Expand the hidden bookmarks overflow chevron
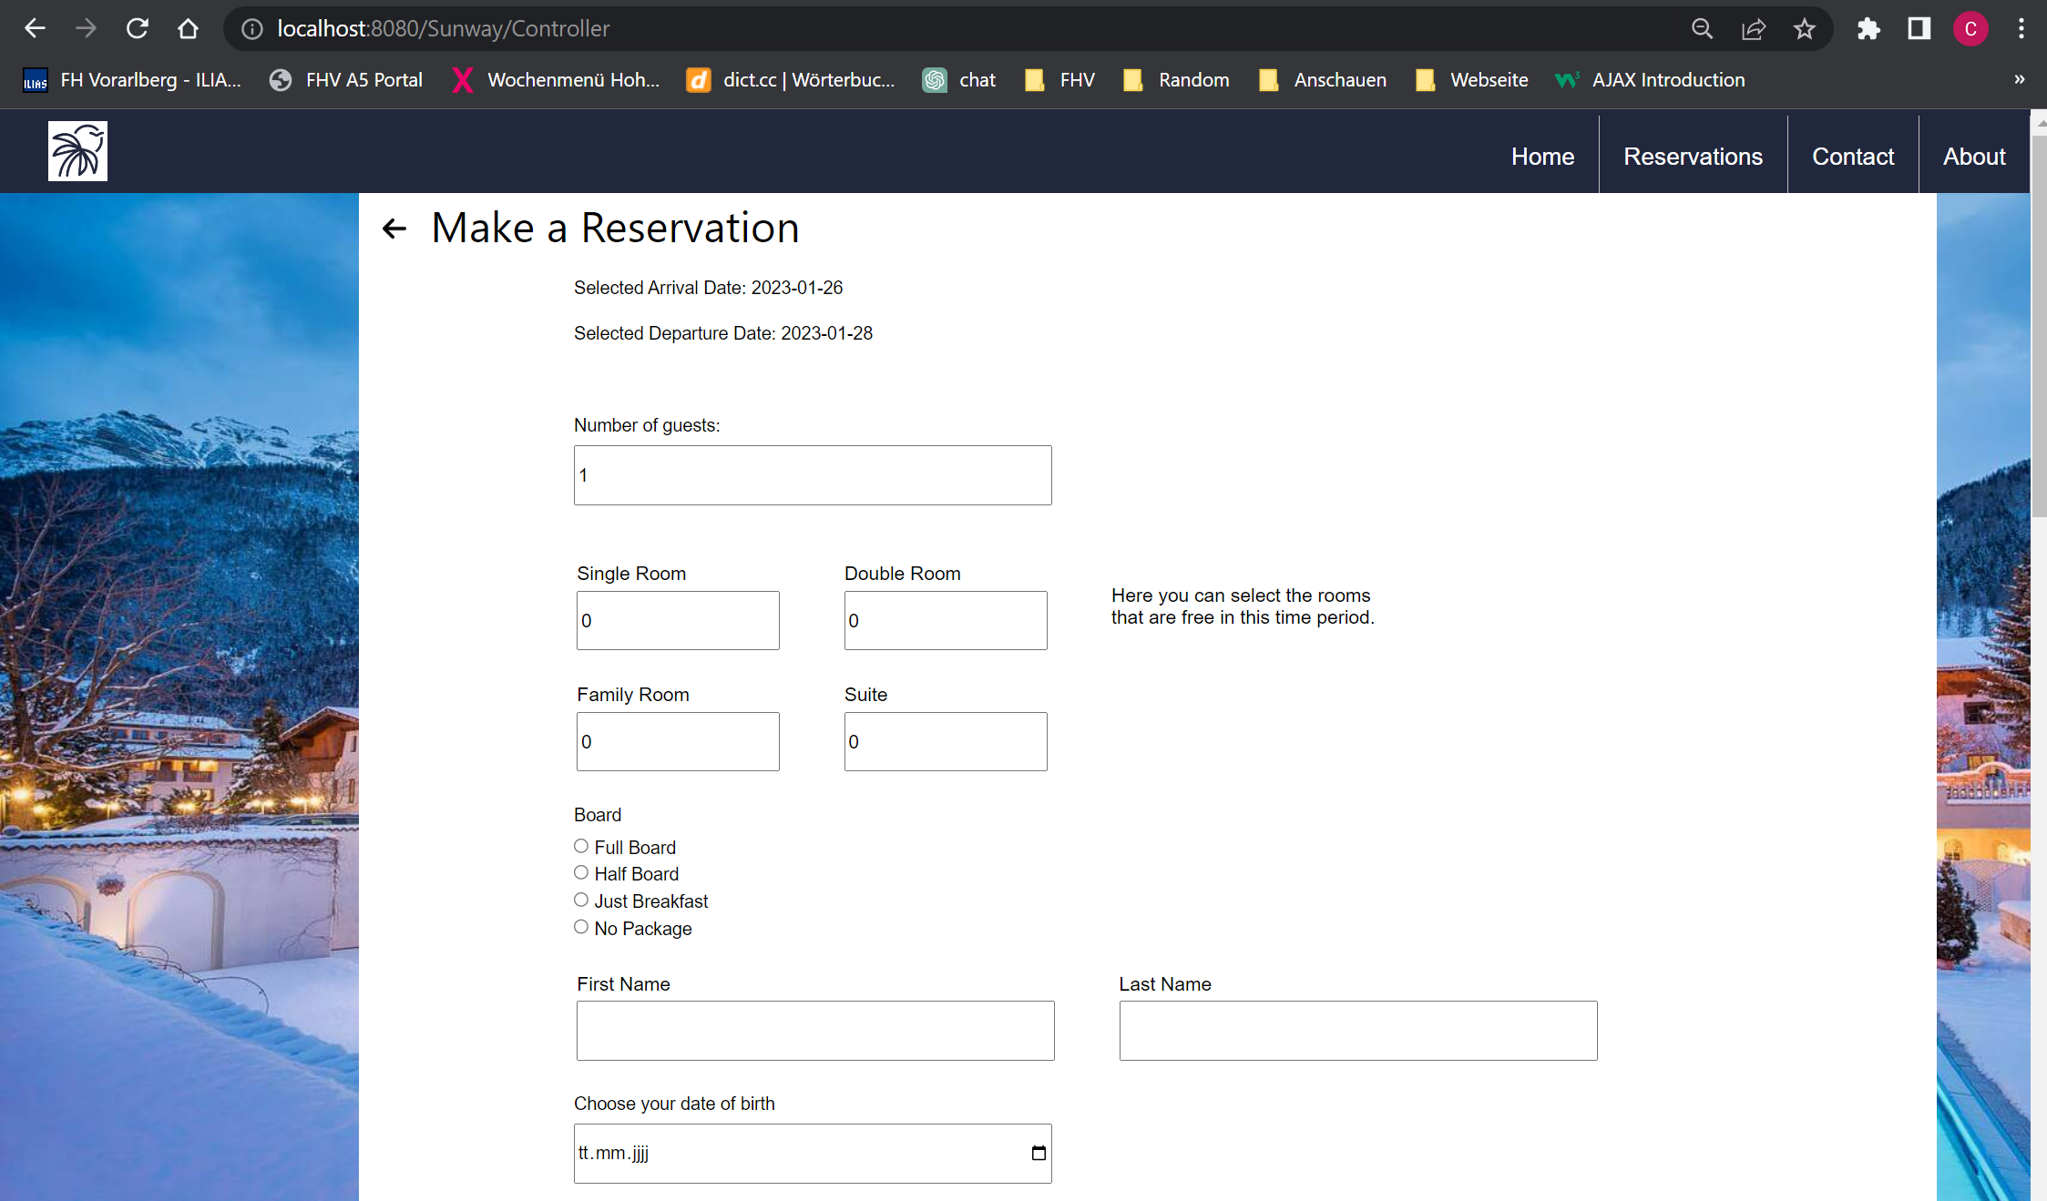This screenshot has height=1201, width=2047. (2019, 79)
